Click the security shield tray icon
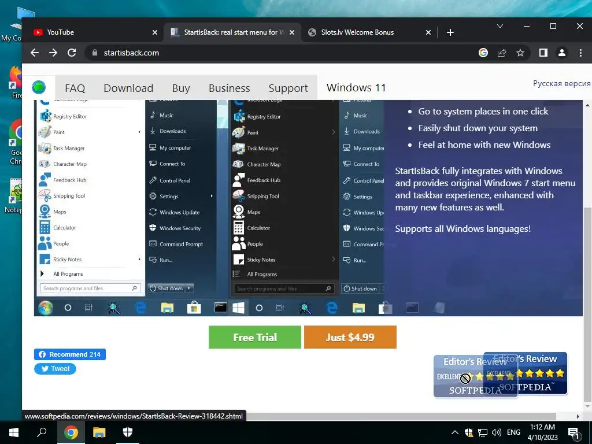The image size is (592, 444). (x=469, y=432)
